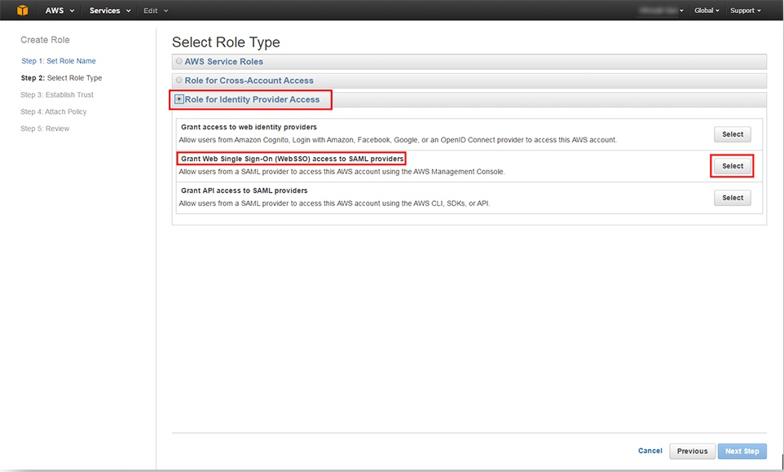Open the Global region dropdown

coord(707,11)
